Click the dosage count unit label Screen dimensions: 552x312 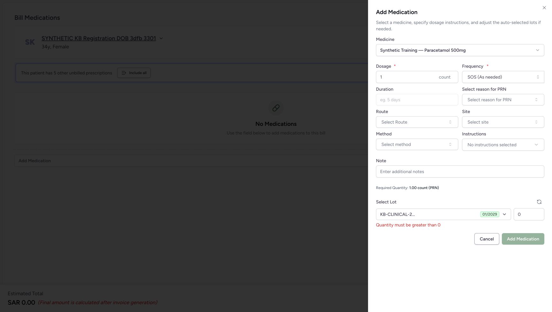pyautogui.click(x=444, y=77)
